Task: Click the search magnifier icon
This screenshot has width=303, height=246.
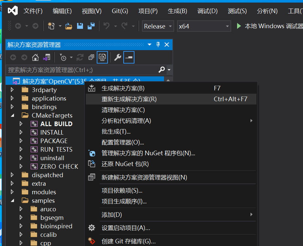Action: [x=162, y=69]
